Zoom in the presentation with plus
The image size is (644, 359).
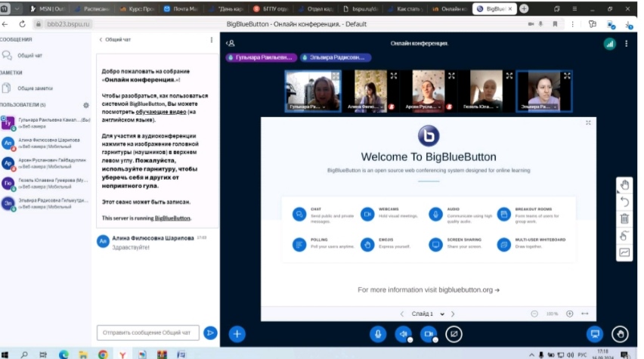pyautogui.click(x=570, y=314)
